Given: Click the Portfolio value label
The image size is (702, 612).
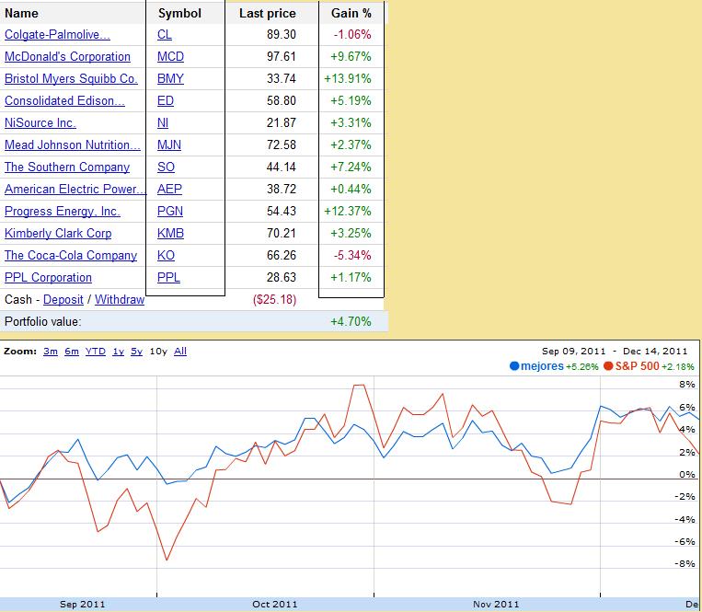Looking at the screenshot, I should click(x=43, y=321).
